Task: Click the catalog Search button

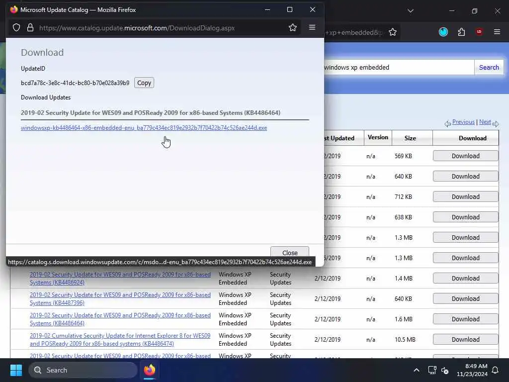Action: tap(489, 67)
